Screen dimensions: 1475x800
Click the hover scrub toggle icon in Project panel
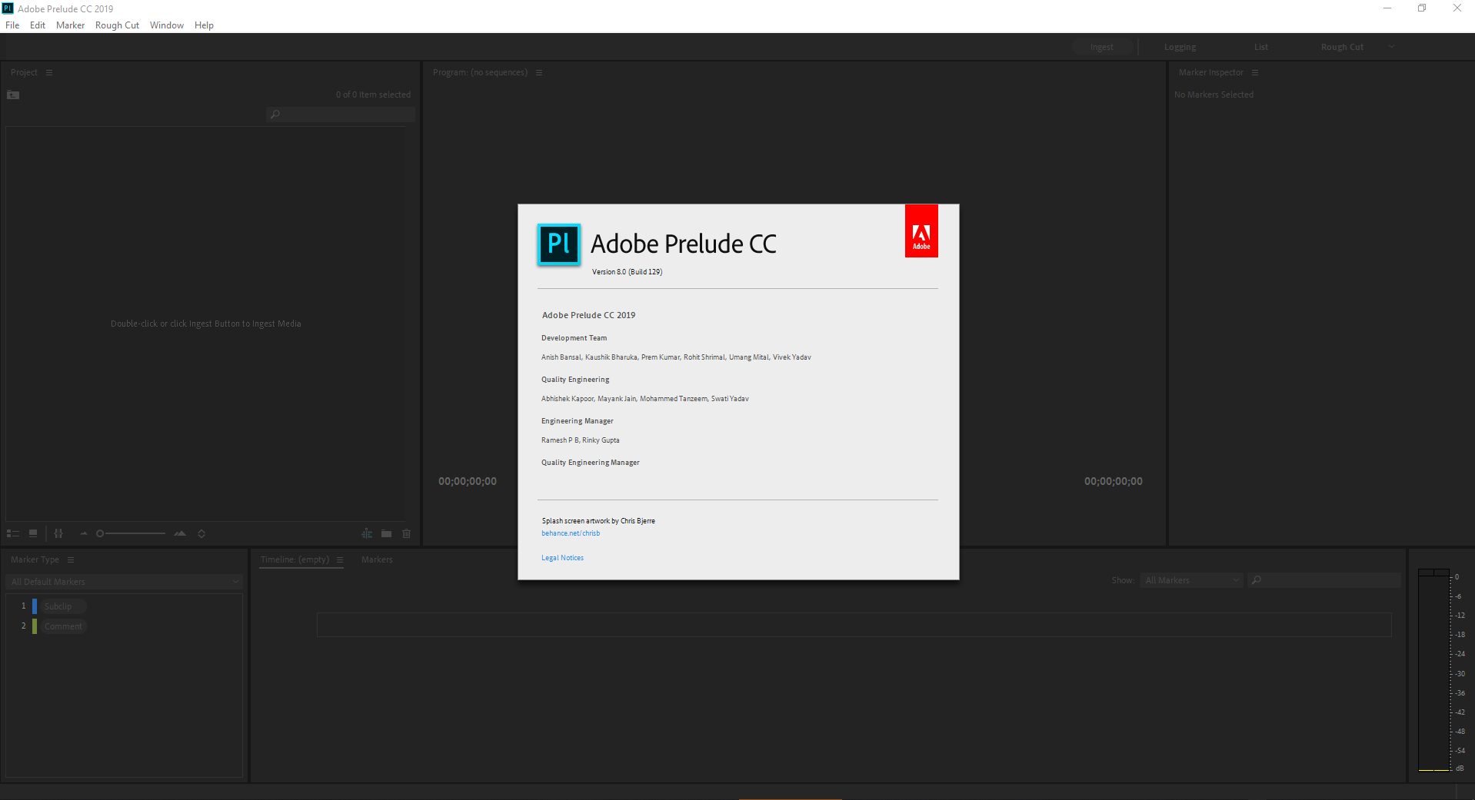click(x=58, y=533)
